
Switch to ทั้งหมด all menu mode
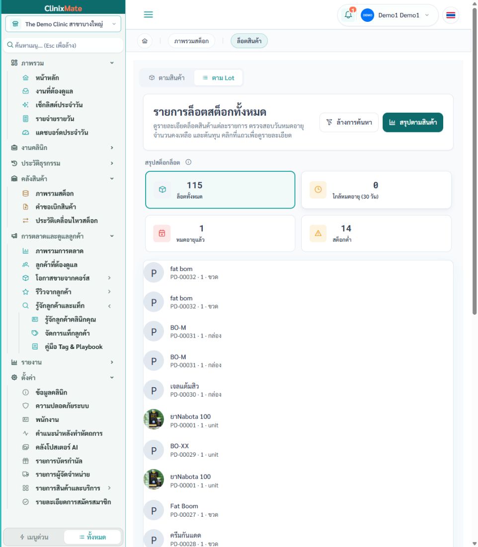pos(92,537)
